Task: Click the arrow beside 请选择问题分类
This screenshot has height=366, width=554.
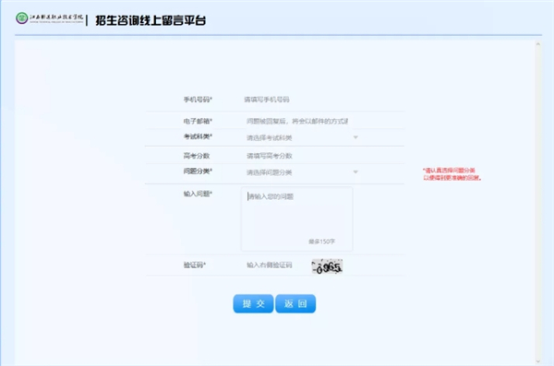Action: 355,171
